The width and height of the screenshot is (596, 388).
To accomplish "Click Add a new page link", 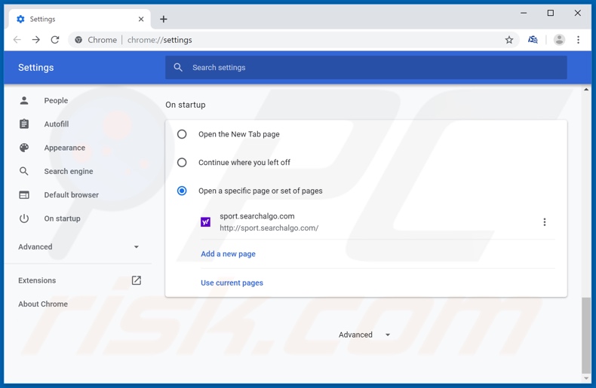I will (228, 254).
